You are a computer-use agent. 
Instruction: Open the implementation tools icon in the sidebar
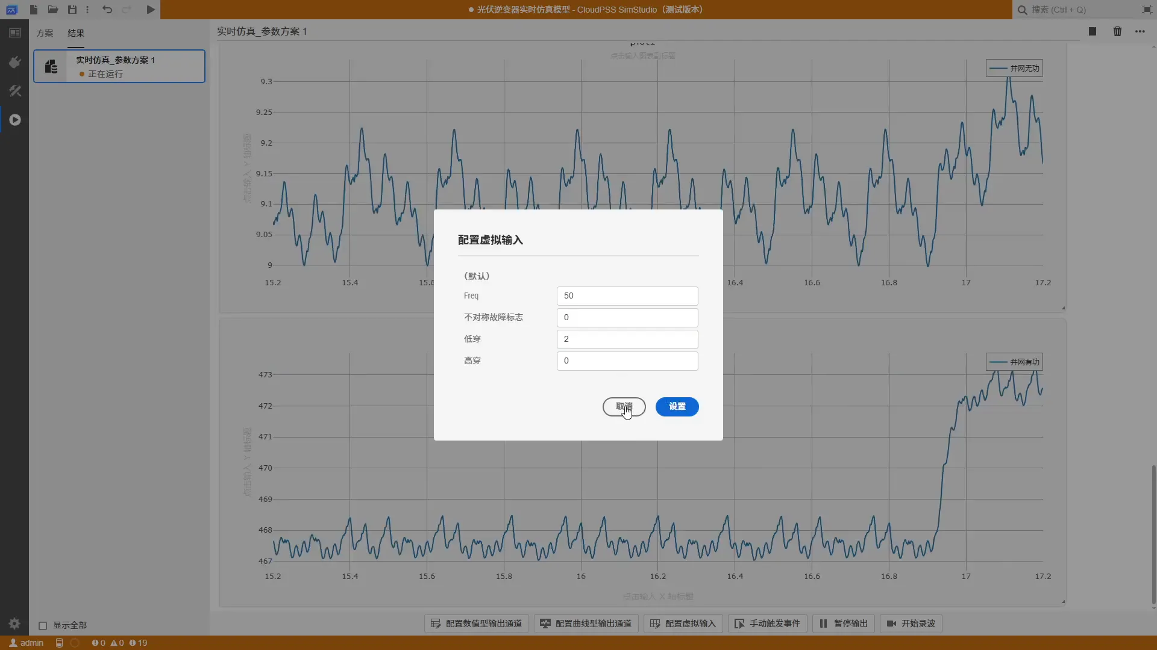coord(14,91)
